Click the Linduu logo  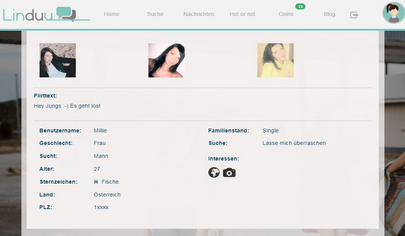[46, 14]
